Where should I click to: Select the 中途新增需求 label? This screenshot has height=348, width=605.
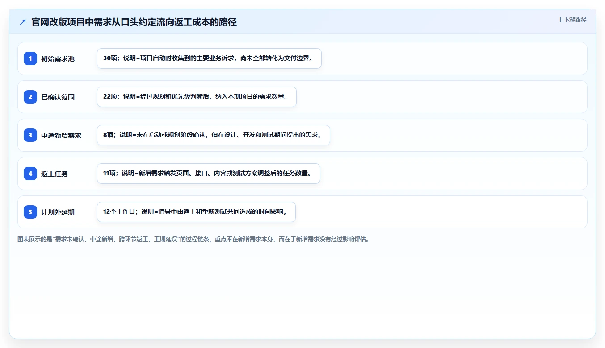click(x=61, y=136)
